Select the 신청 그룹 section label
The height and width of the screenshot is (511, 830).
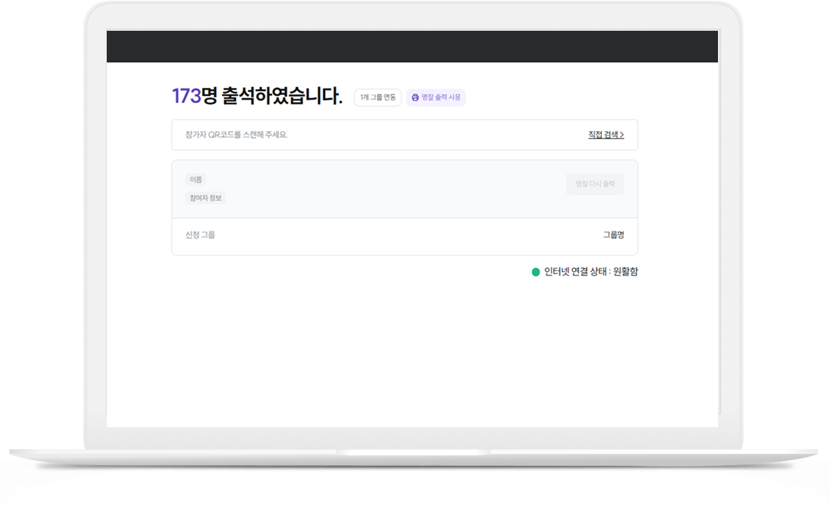199,234
